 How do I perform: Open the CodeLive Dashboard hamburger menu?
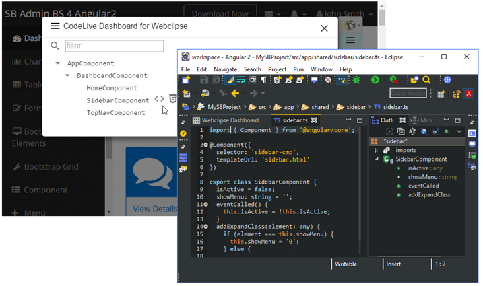click(x=55, y=26)
